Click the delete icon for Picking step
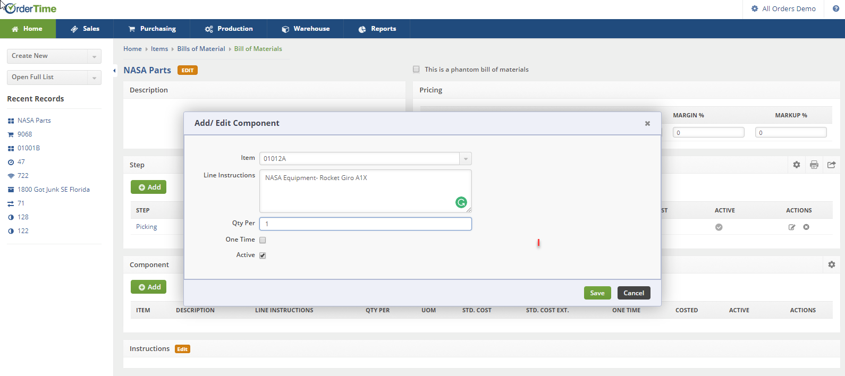 806,227
